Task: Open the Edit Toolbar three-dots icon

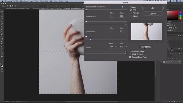Action: (2, 61)
